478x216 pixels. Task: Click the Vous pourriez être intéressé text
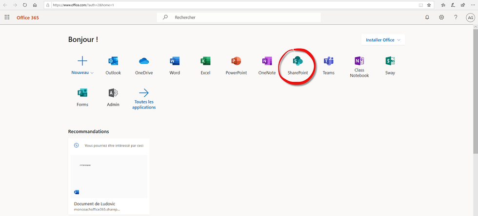[114, 145]
